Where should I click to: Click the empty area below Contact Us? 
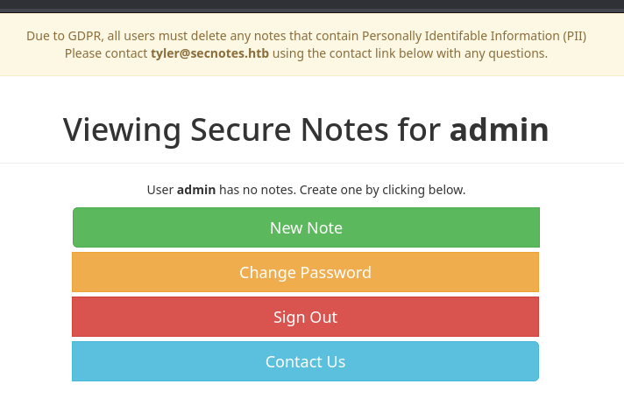[x=312, y=401]
